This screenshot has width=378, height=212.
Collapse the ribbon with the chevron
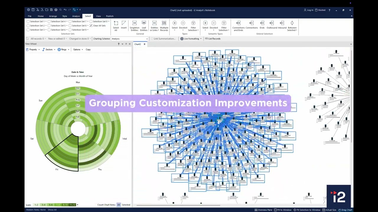[x=351, y=16]
